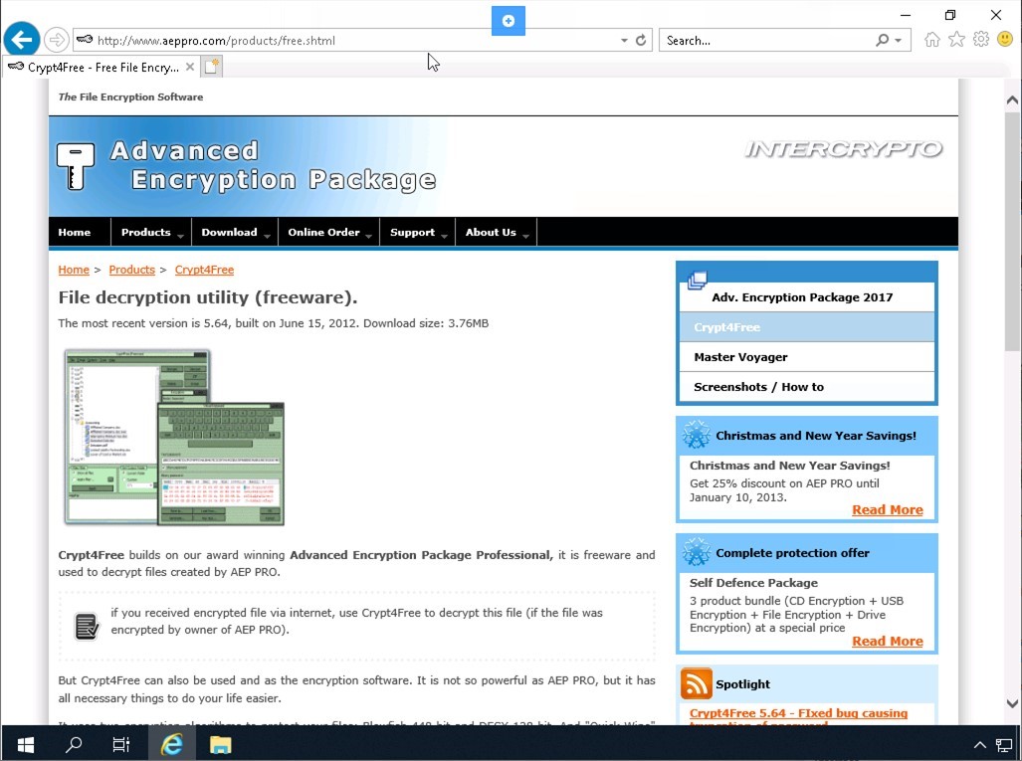Click the Crypt4Free screenshot thumbnail
The width and height of the screenshot is (1022, 761).
(174, 437)
